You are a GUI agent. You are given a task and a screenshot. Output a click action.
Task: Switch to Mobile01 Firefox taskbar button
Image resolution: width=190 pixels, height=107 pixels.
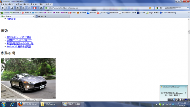[28, 104]
